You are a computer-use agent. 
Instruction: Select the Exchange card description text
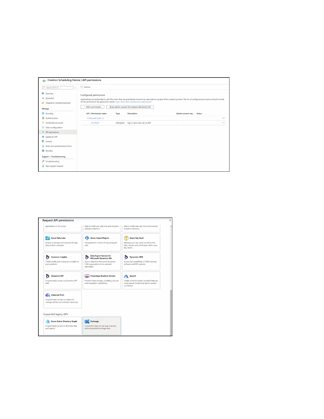pyautogui.click(x=100, y=327)
